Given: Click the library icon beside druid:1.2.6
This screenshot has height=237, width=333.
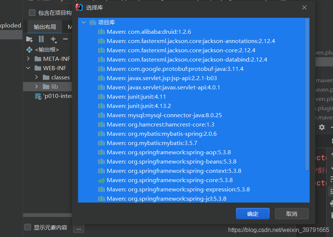Looking at the screenshot, I should 101,32.
